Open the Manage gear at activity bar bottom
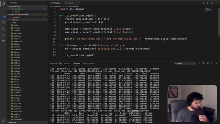The height and width of the screenshot is (124, 220). click(x=3, y=121)
